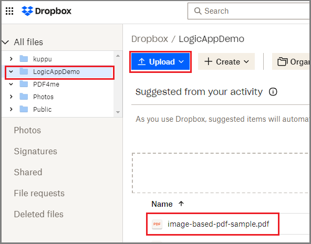311x244 pixels.
Task: Open the All files label
Action: pyautogui.click(x=28, y=42)
